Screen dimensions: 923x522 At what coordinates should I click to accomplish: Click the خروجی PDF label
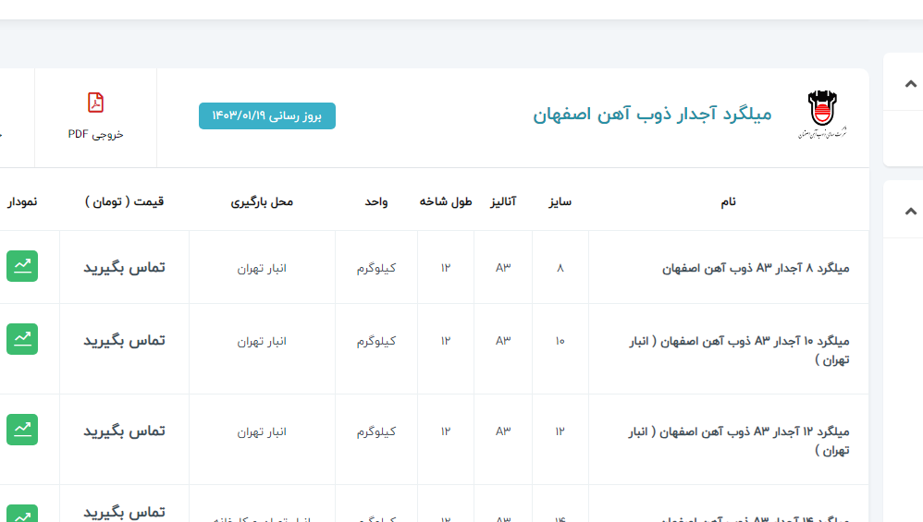tap(95, 134)
